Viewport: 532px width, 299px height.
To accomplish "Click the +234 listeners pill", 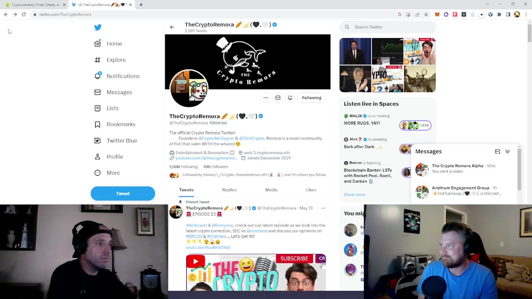I will pos(415,125).
